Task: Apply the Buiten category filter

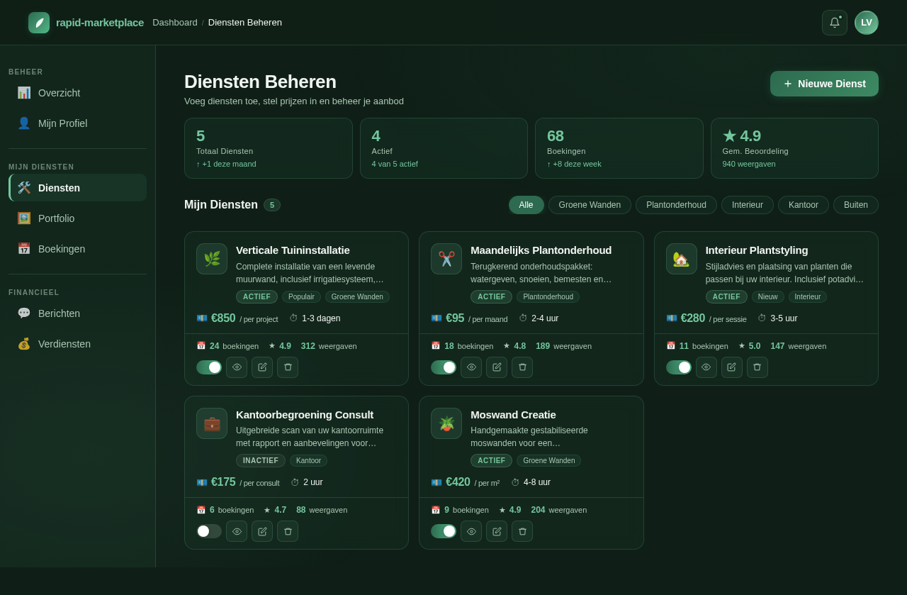Action: 855,205
